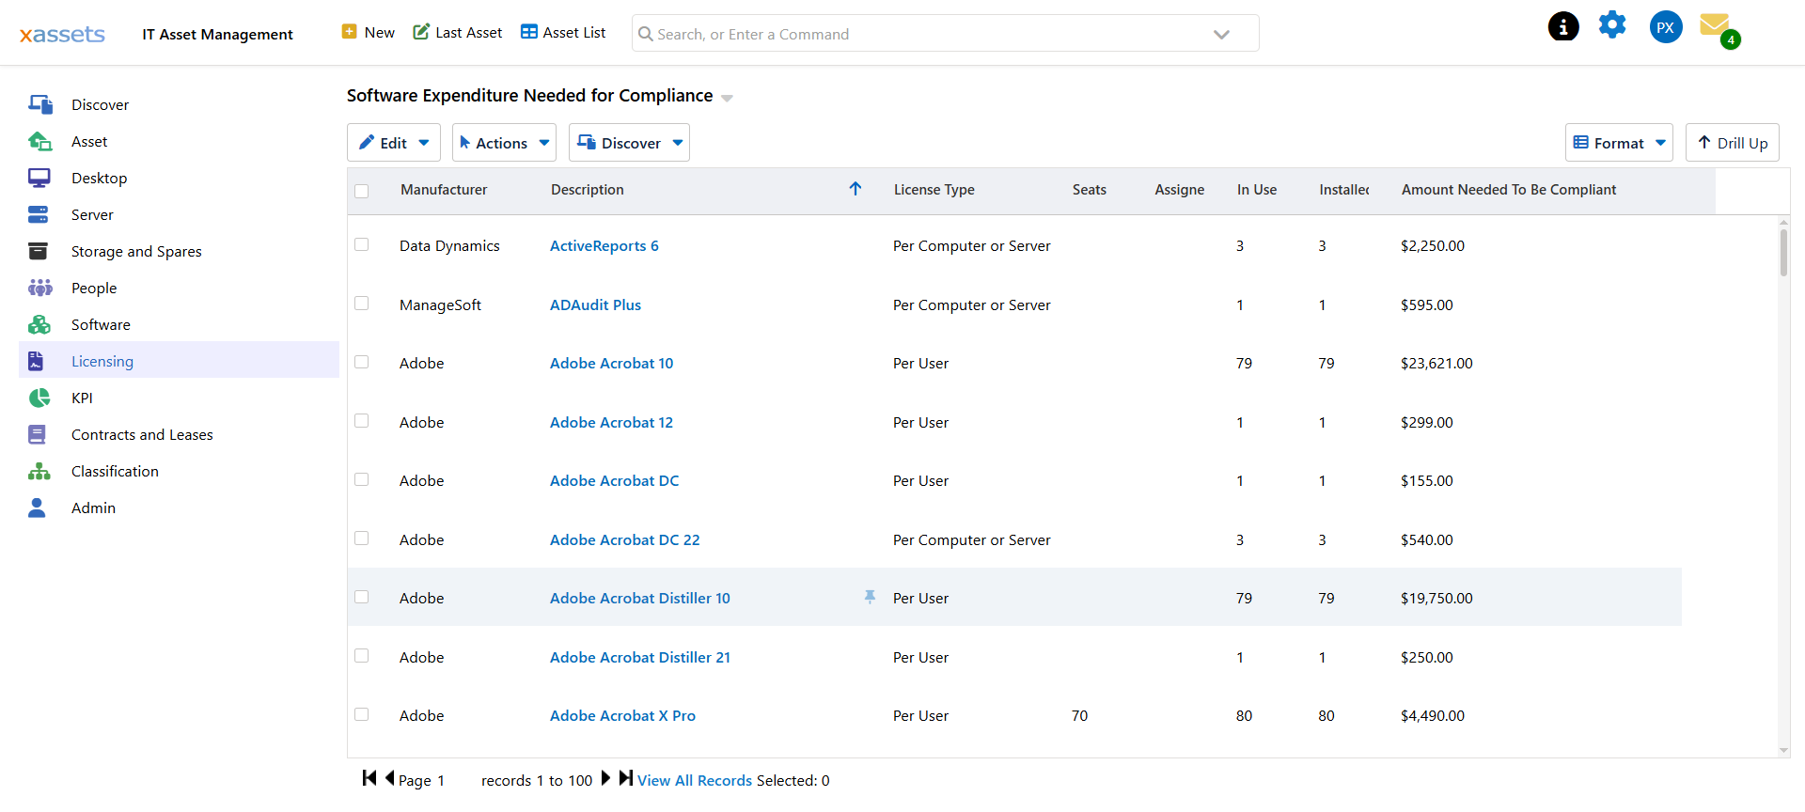Click the Last Asset edit icon
1805x812 pixels.
(x=421, y=32)
